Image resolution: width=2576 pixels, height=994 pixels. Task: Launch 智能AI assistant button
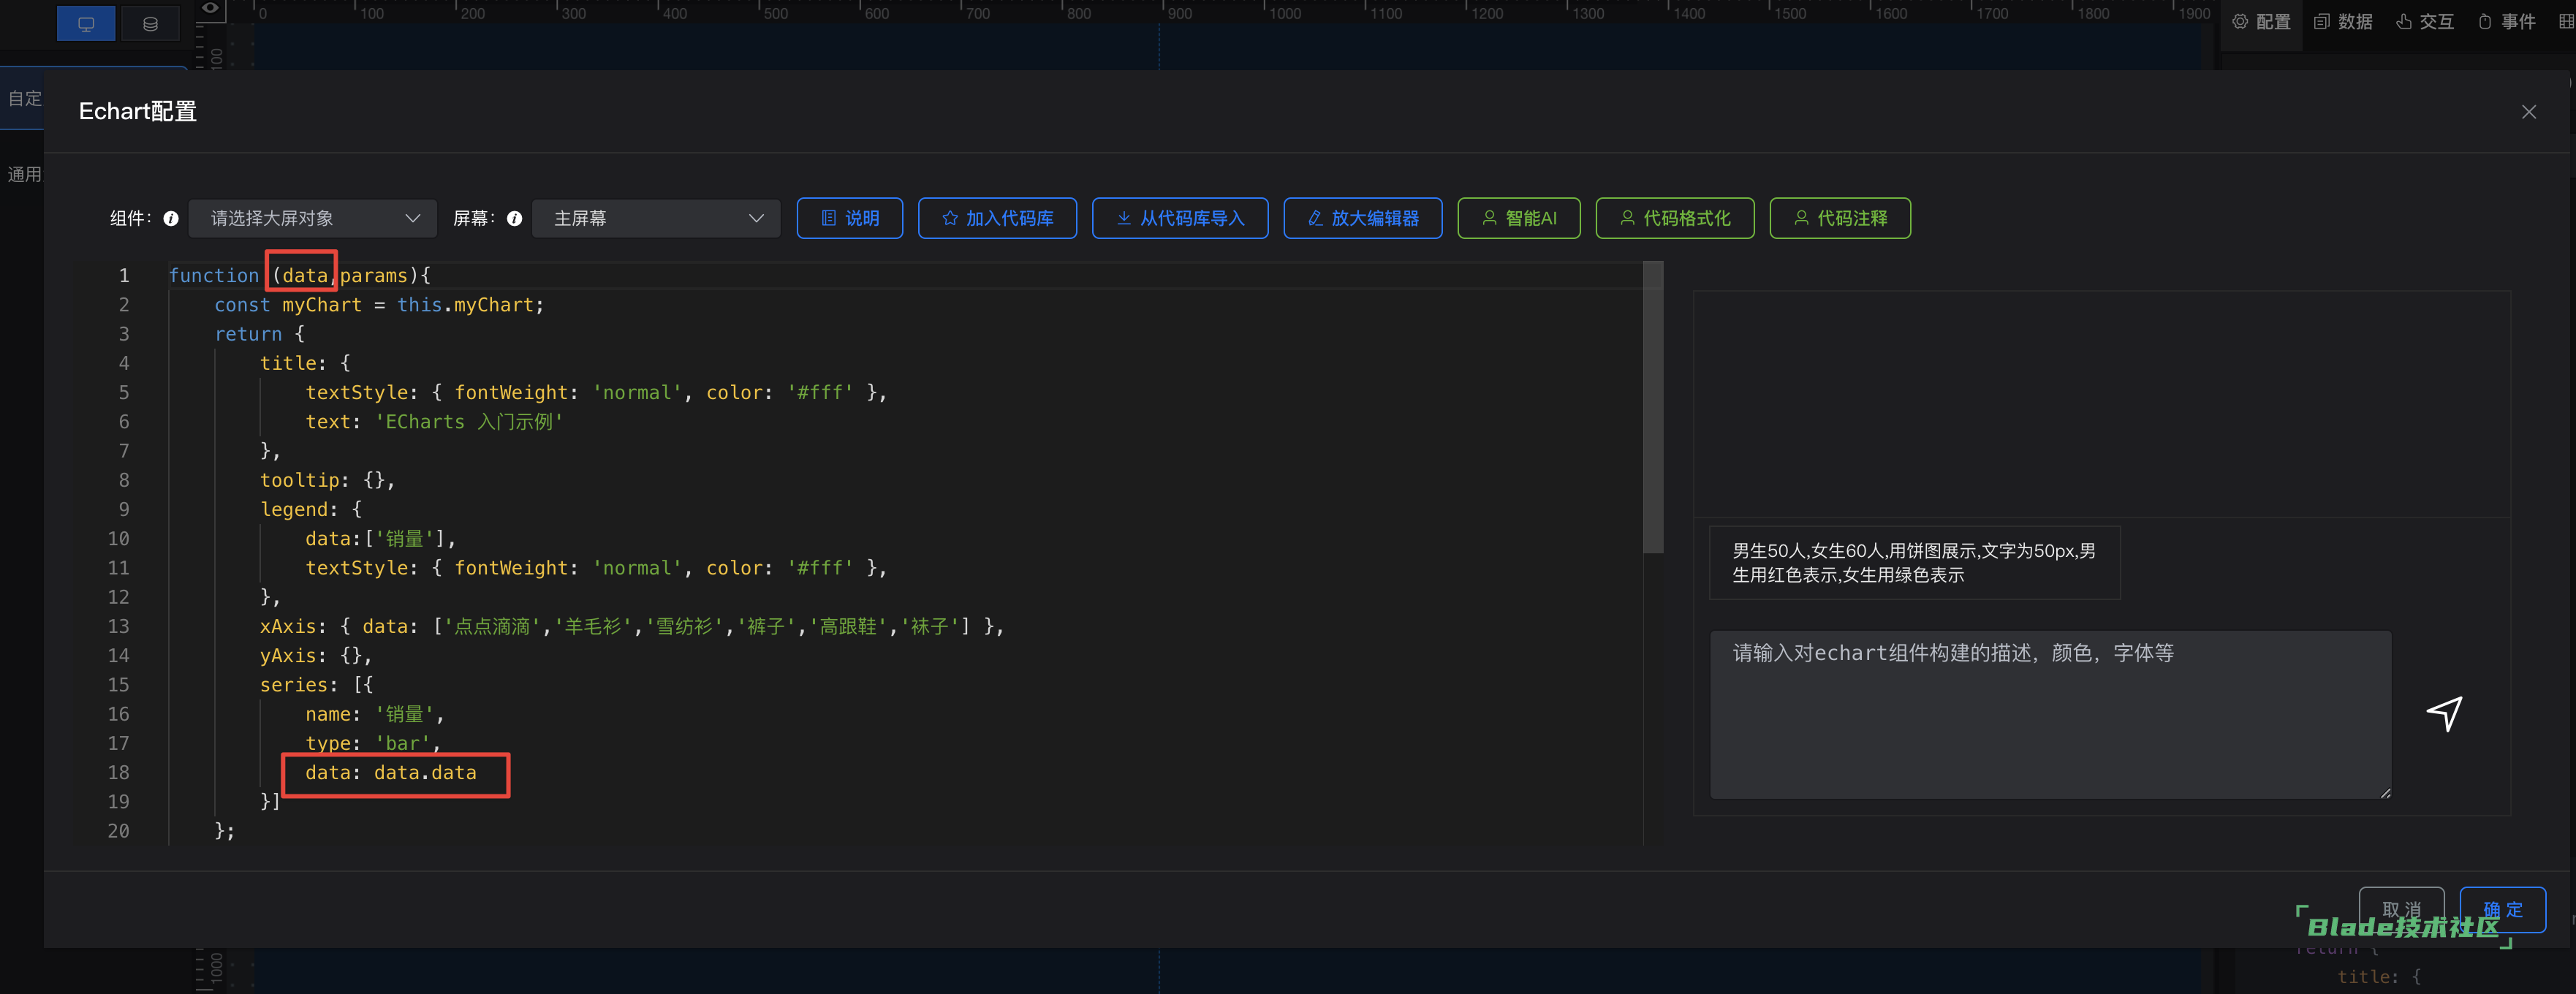tap(1518, 218)
